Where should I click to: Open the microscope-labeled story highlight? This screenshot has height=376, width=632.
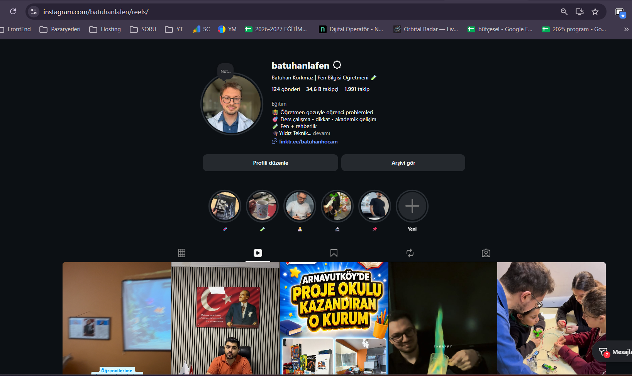[337, 206]
